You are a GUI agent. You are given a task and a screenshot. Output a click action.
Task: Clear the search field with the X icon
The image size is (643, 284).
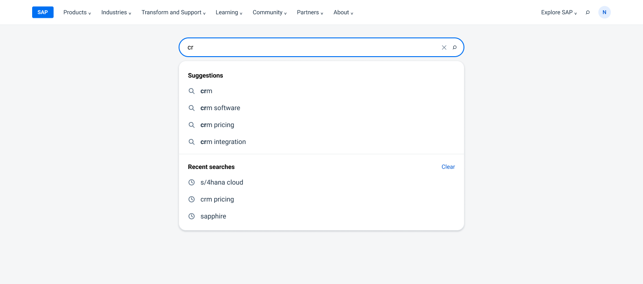444,47
